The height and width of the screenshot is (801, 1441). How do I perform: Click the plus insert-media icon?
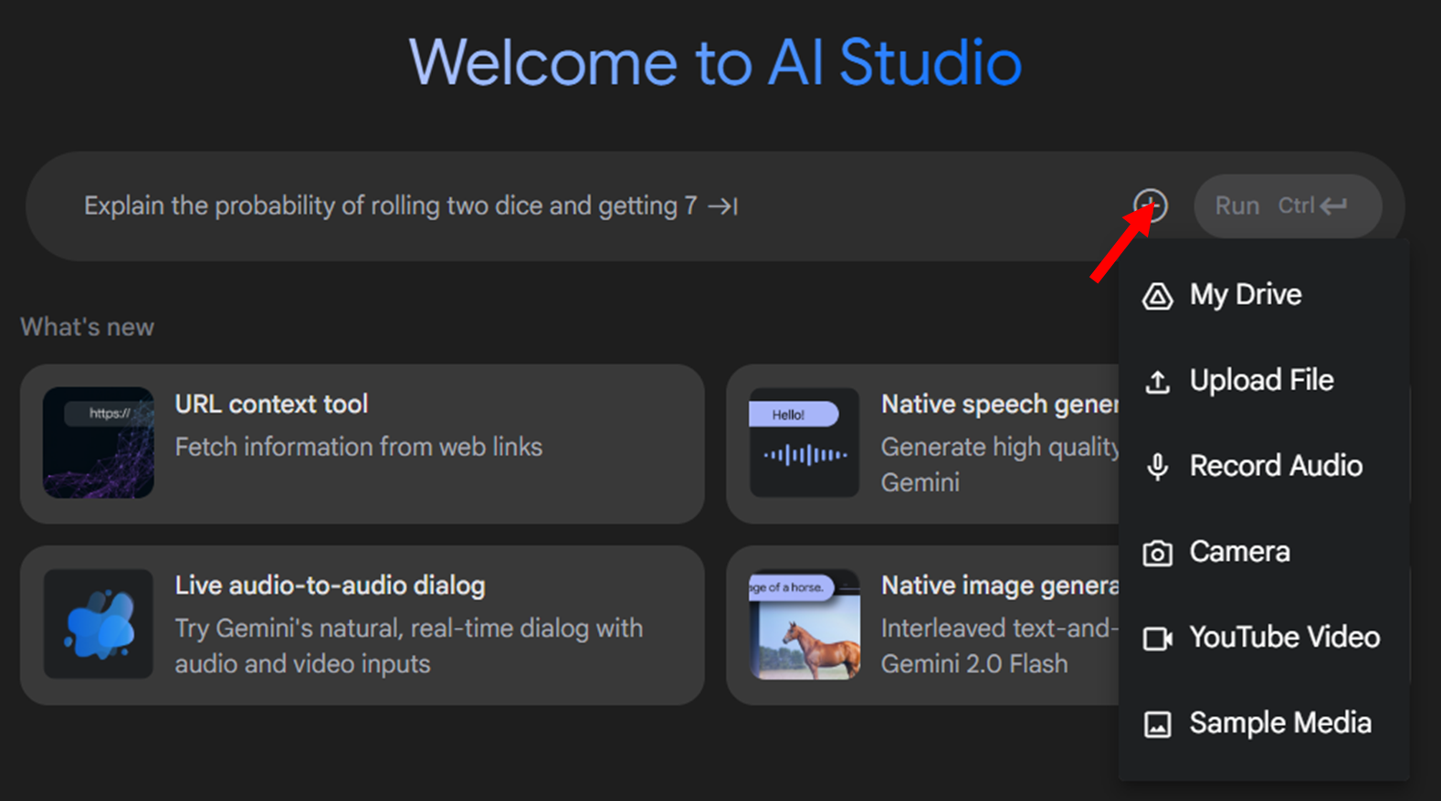[x=1151, y=206]
